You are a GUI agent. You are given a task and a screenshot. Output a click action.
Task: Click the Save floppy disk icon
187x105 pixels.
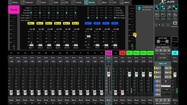click(x=157, y=15)
